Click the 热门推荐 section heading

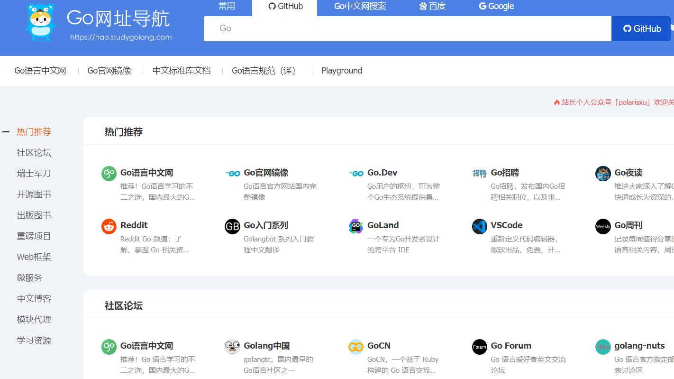click(124, 132)
